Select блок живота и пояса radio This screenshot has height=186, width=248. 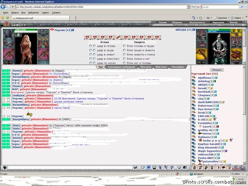pos(124,55)
